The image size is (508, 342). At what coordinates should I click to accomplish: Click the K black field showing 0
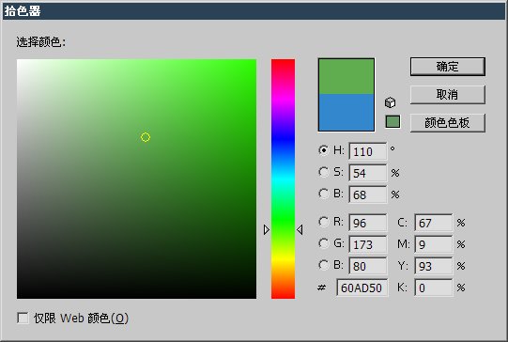(x=434, y=288)
